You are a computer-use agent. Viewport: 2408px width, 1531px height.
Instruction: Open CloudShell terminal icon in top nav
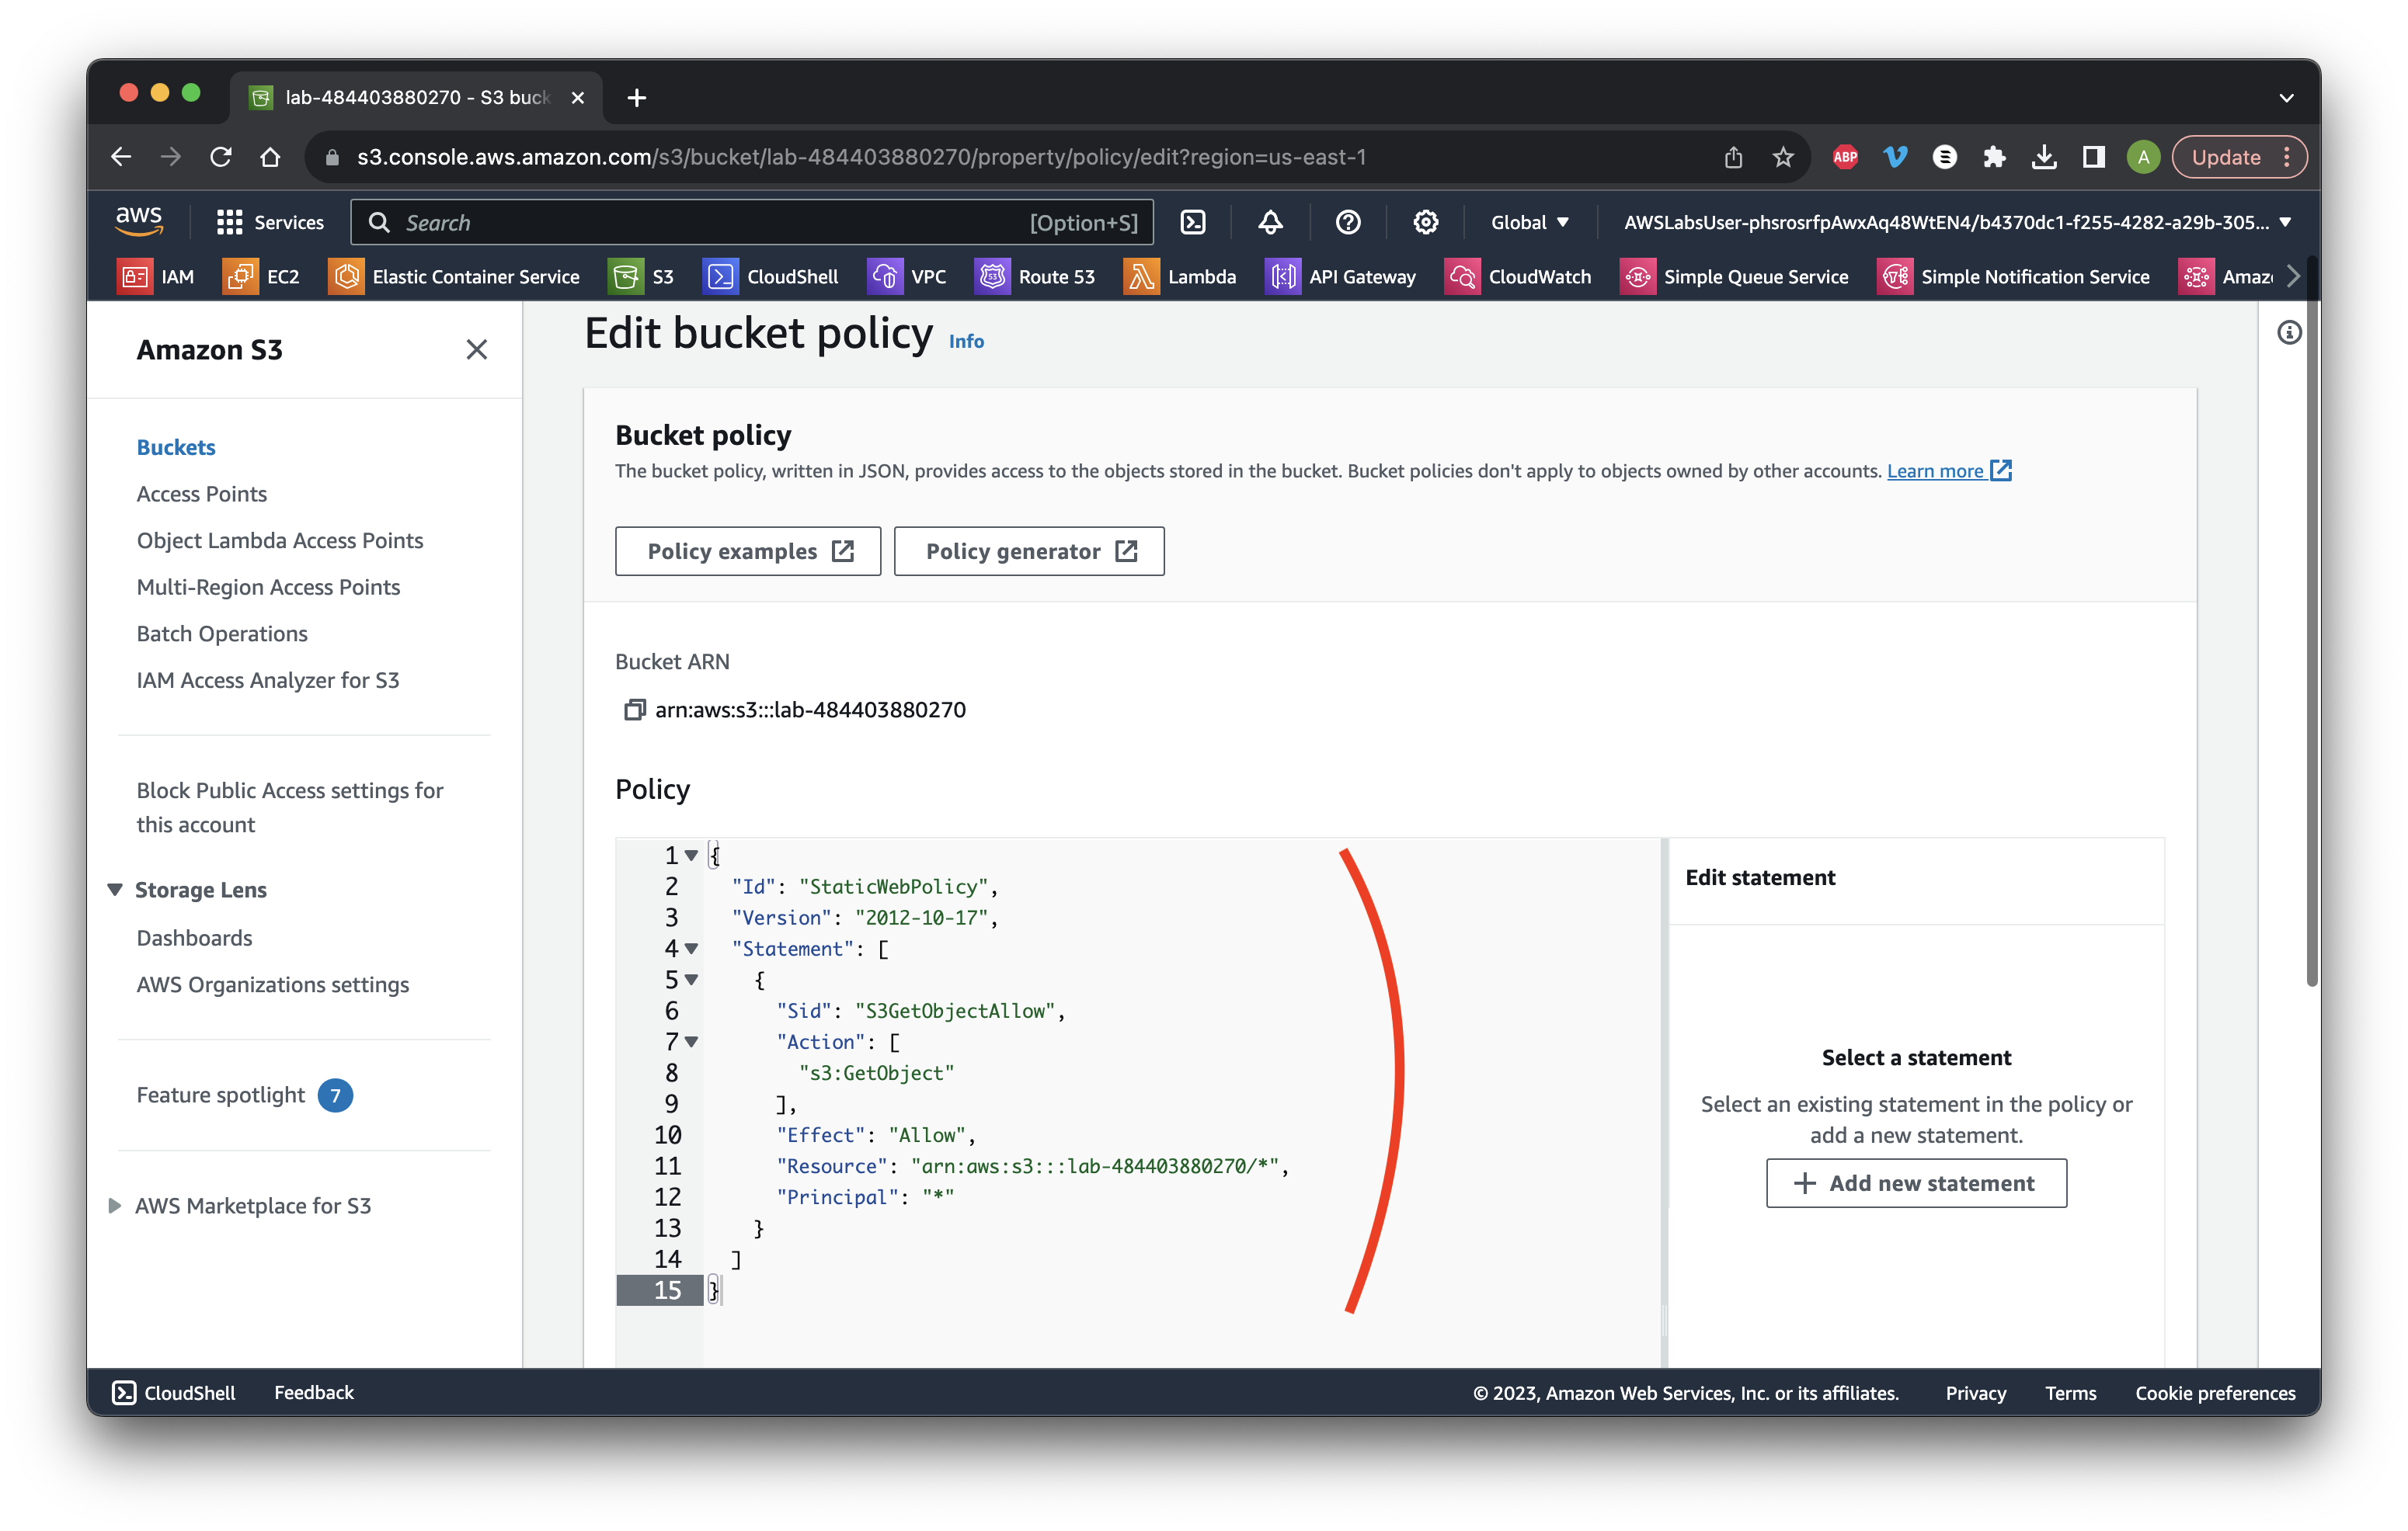[1193, 223]
